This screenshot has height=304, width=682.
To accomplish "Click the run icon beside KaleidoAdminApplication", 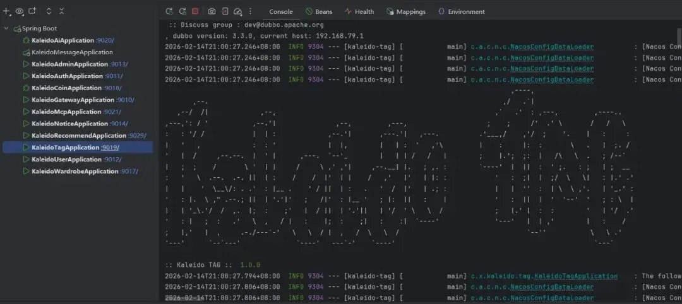I will (26, 64).
